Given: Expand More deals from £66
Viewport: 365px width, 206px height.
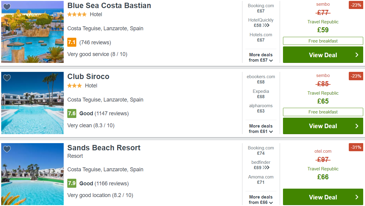Looking at the screenshot, I should click(x=261, y=200).
